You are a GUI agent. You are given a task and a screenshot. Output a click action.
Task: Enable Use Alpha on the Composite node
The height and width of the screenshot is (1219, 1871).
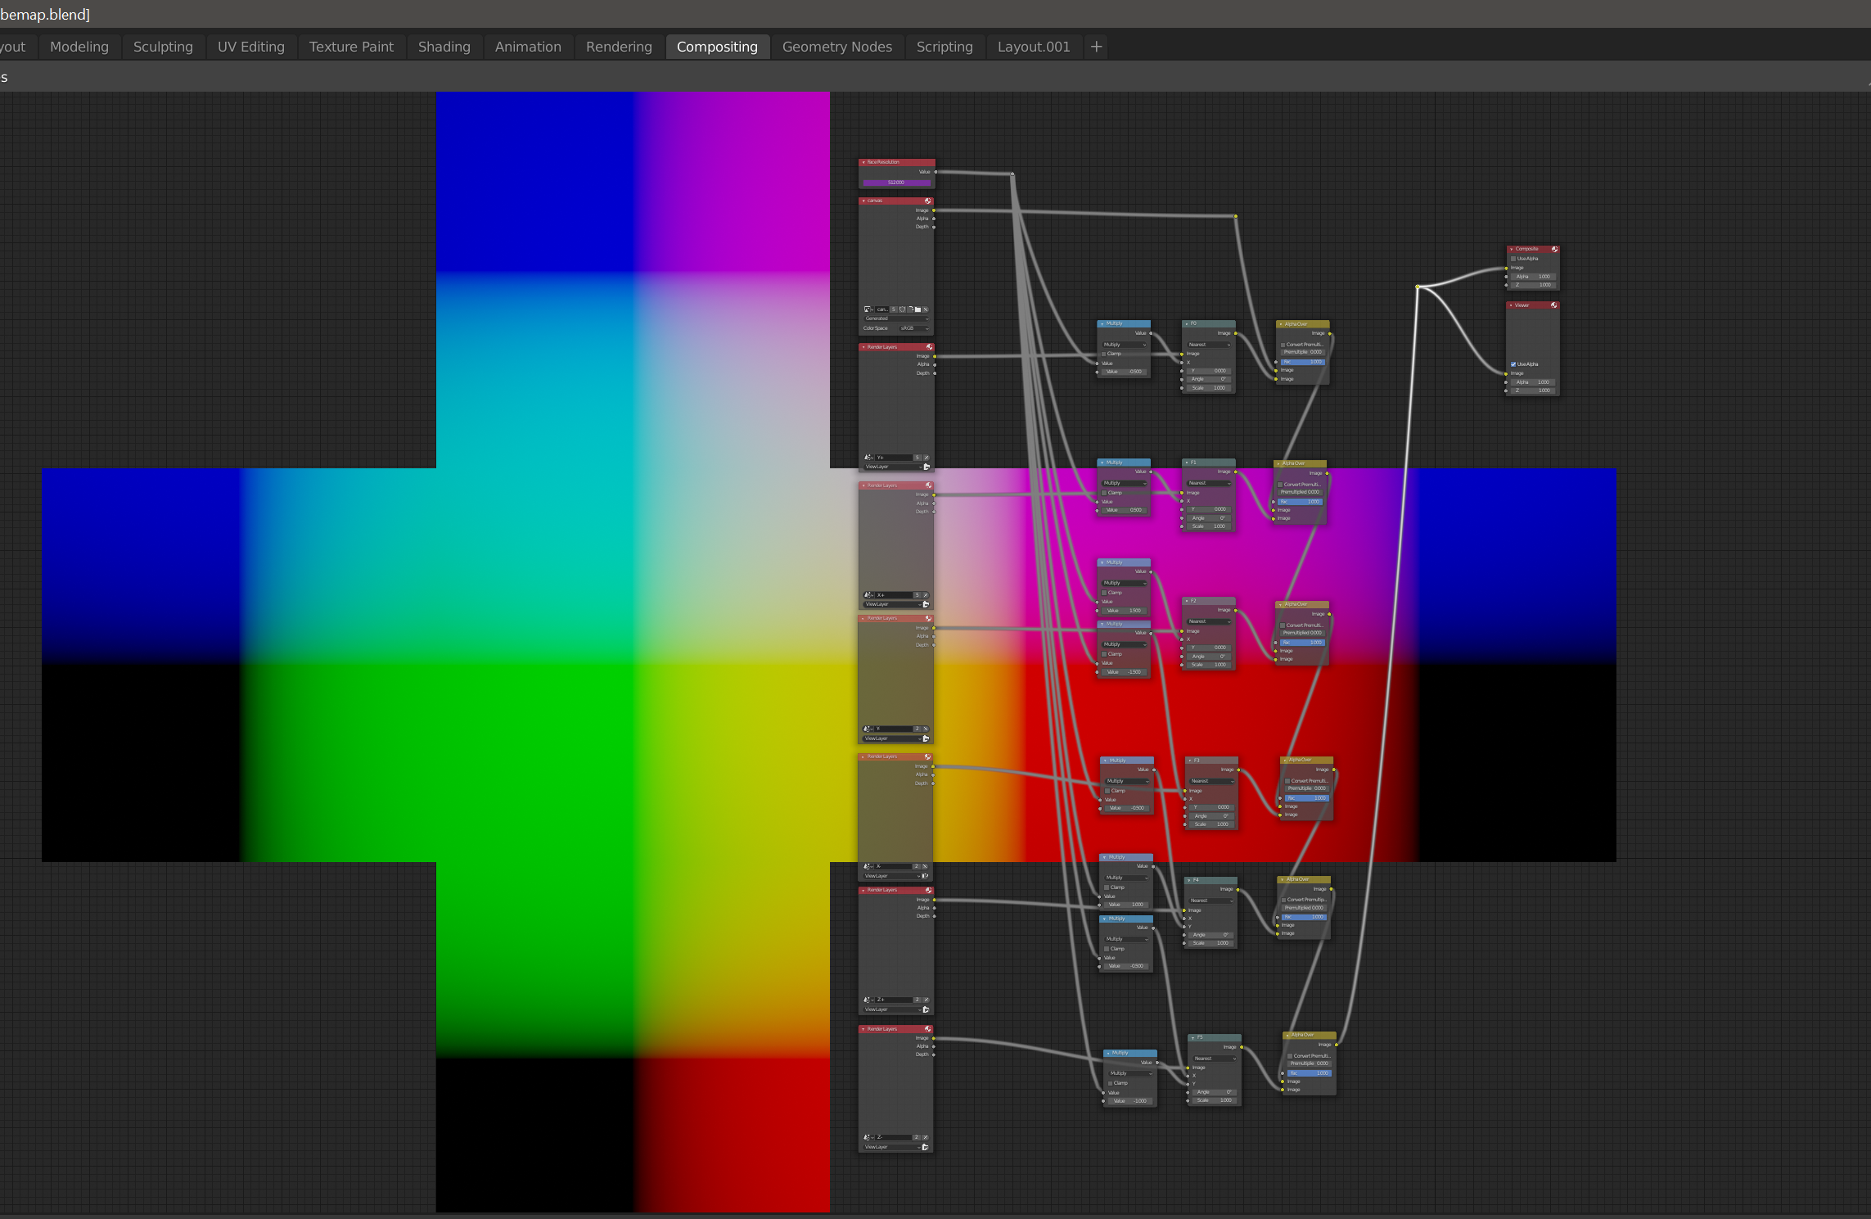(x=1513, y=259)
